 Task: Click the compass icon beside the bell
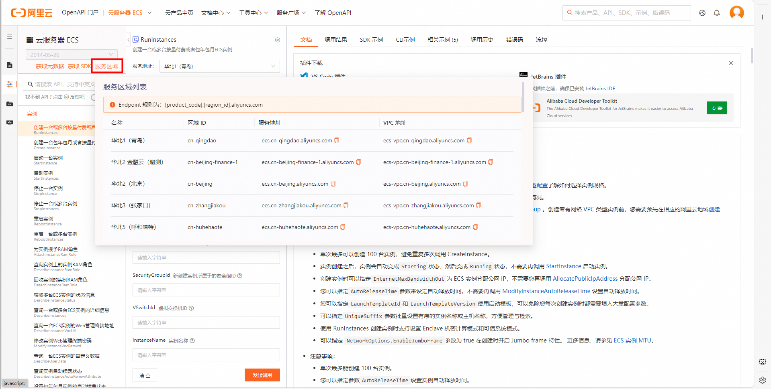click(x=702, y=13)
